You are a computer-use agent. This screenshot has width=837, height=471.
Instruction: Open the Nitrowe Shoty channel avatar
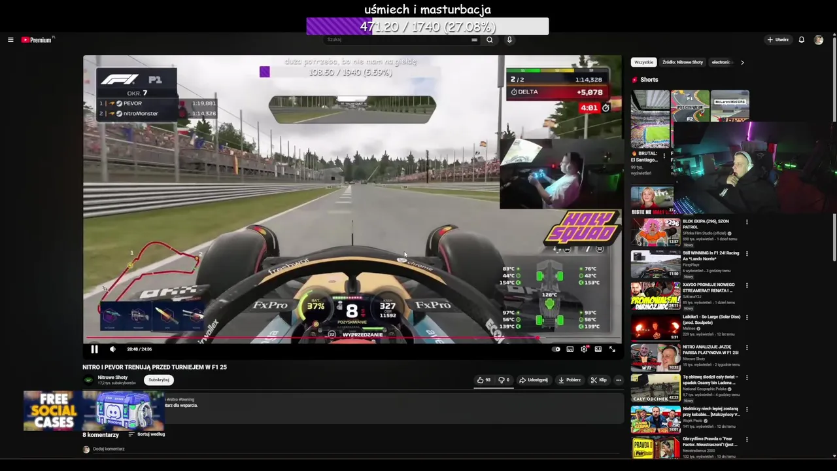[x=88, y=380]
